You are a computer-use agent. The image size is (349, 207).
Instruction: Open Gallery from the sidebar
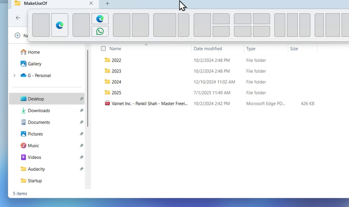pos(34,64)
